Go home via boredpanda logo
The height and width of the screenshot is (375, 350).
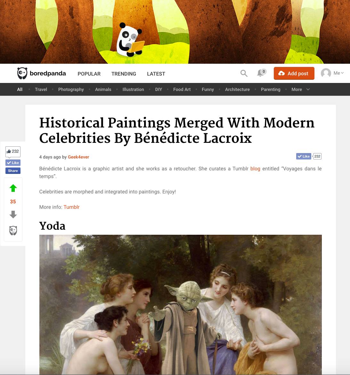pyautogui.click(x=41, y=73)
